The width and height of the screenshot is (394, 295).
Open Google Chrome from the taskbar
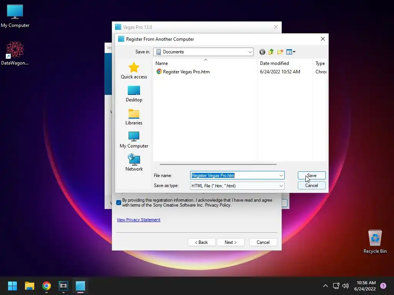[x=47, y=286]
